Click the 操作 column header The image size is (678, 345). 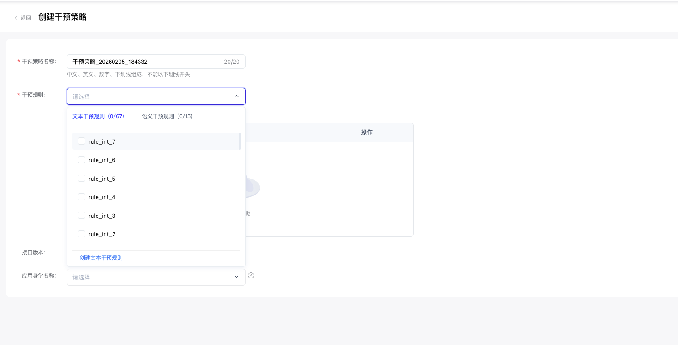point(367,133)
